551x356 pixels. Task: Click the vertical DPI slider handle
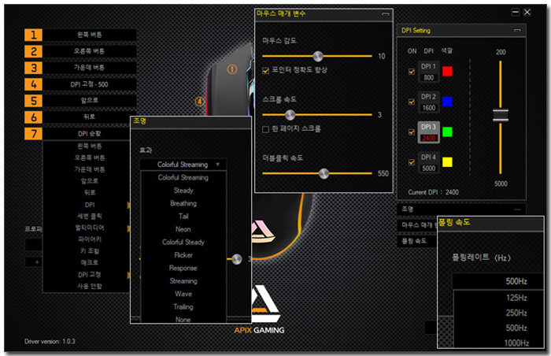[x=501, y=115]
